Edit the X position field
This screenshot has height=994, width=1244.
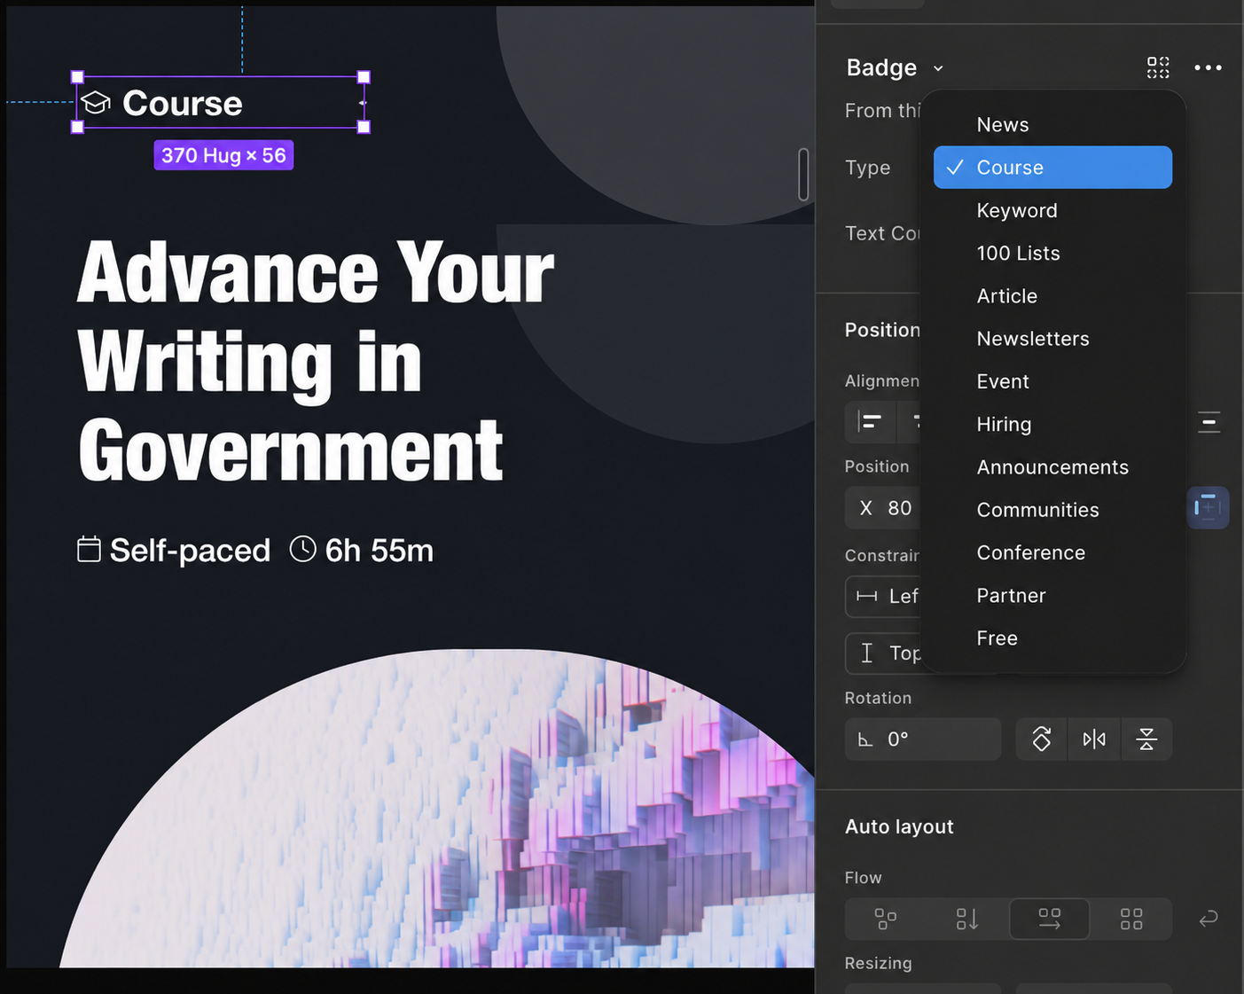click(x=883, y=508)
